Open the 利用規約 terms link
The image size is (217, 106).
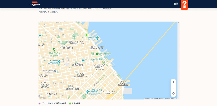pos(161,98)
